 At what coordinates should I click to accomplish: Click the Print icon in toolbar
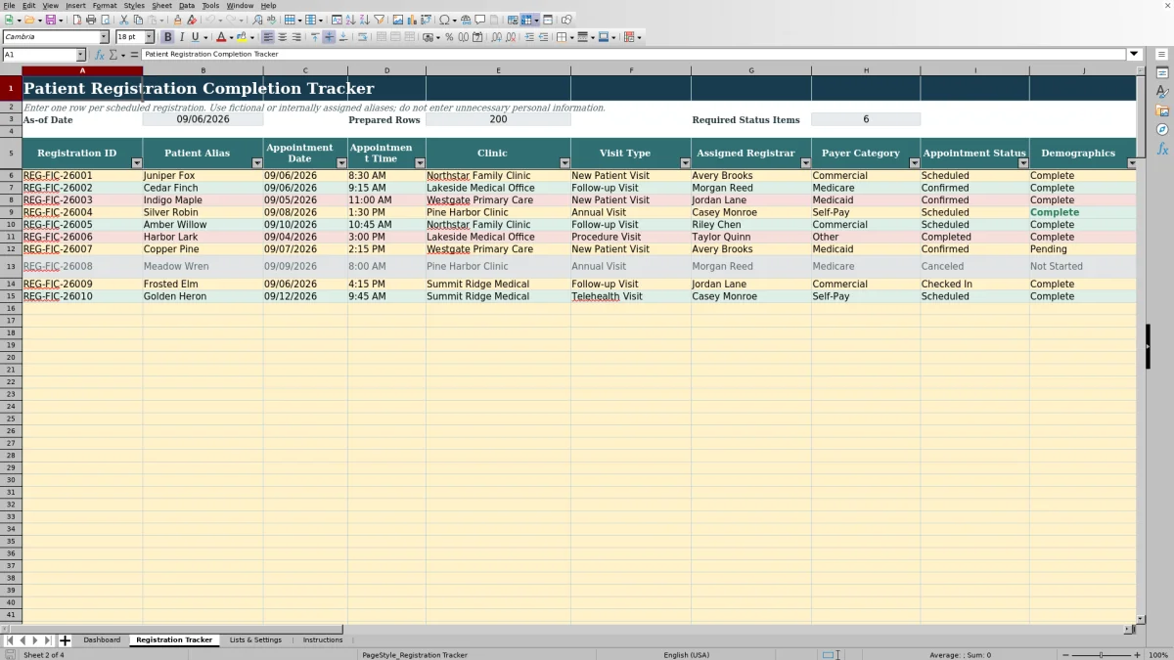(91, 20)
